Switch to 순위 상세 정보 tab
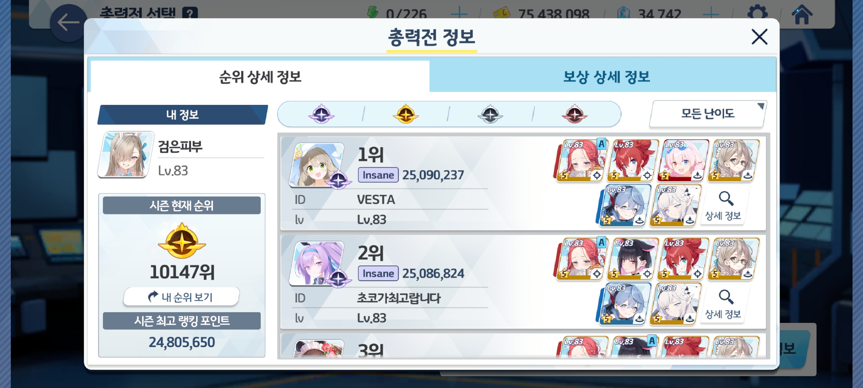The height and width of the screenshot is (388, 863). tap(260, 77)
